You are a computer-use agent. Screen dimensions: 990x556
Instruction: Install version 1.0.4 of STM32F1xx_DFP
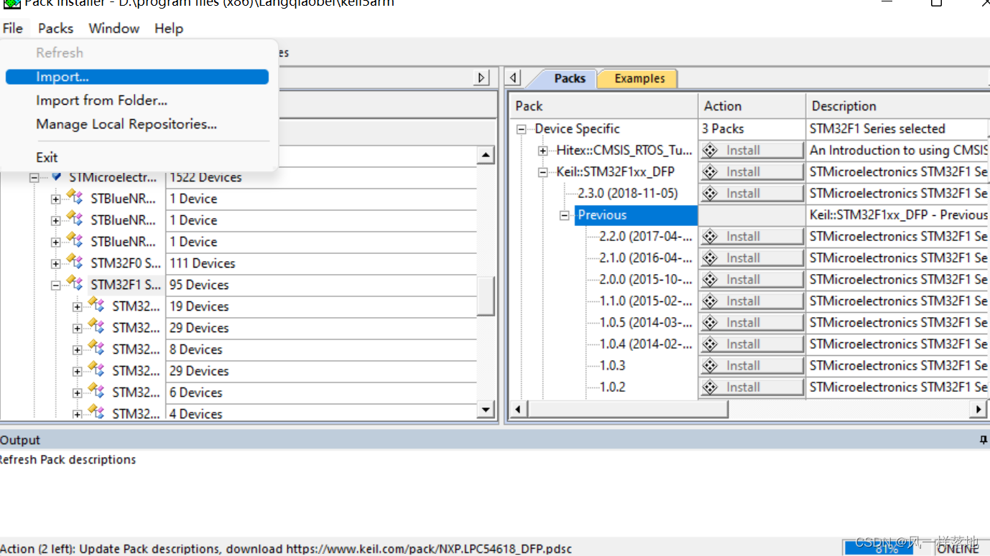751,344
